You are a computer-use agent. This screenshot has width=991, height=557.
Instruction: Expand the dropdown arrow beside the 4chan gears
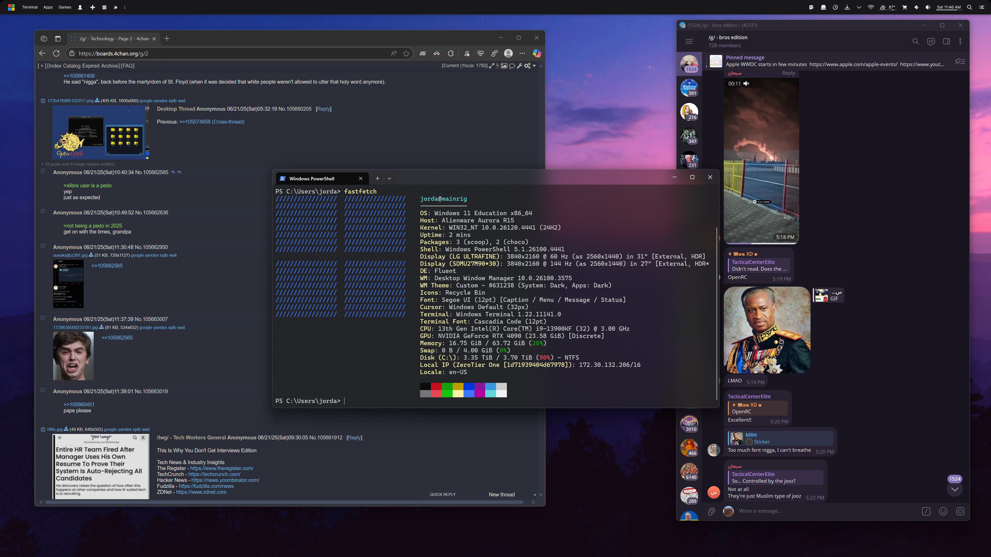click(534, 66)
